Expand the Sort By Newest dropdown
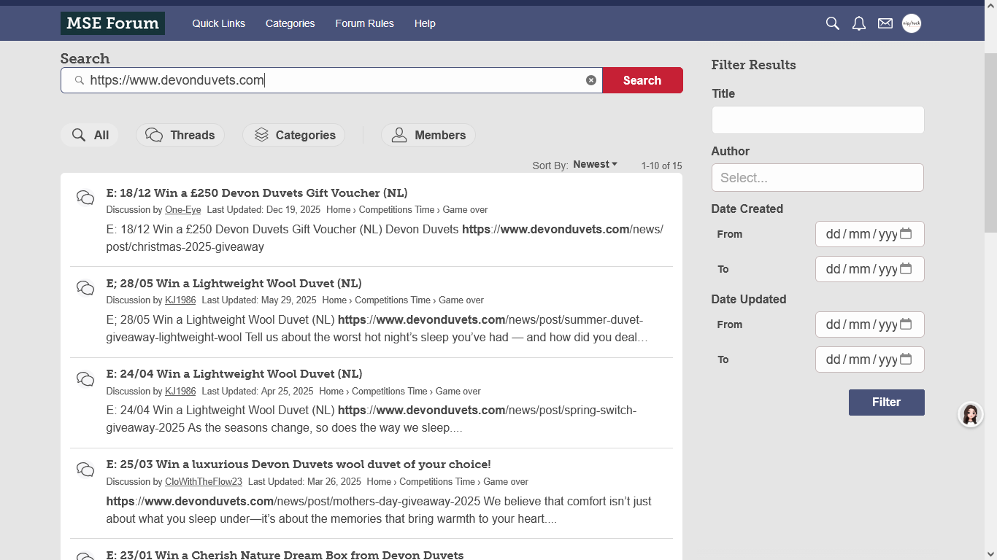This screenshot has height=560, width=997. coord(595,165)
